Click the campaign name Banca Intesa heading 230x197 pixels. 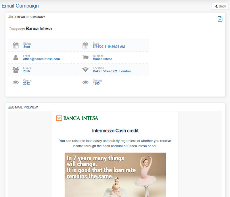point(39,29)
